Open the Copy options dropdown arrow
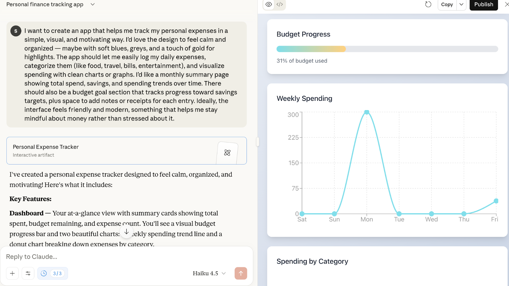The image size is (509, 286). pyautogui.click(x=461, y=4)
